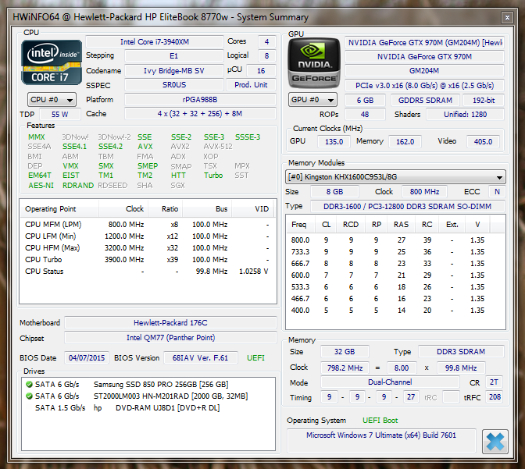Click the GPU clock 135.0 field
The width and height of the screenshot is (525, 469).
tap(334, 141)
